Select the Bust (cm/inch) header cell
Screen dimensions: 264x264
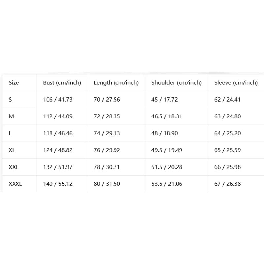(x=62, y=83)
